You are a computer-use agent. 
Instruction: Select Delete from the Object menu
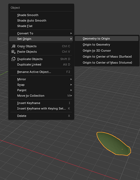(x=41, y=116)
